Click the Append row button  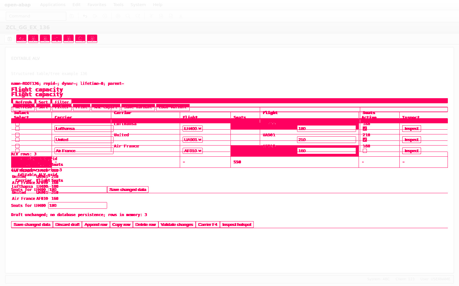pos(96,225)
